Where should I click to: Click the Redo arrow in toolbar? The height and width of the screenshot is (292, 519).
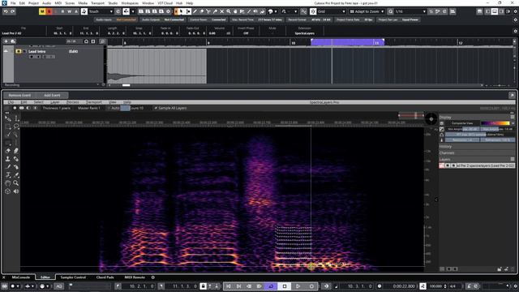(13, 11)
